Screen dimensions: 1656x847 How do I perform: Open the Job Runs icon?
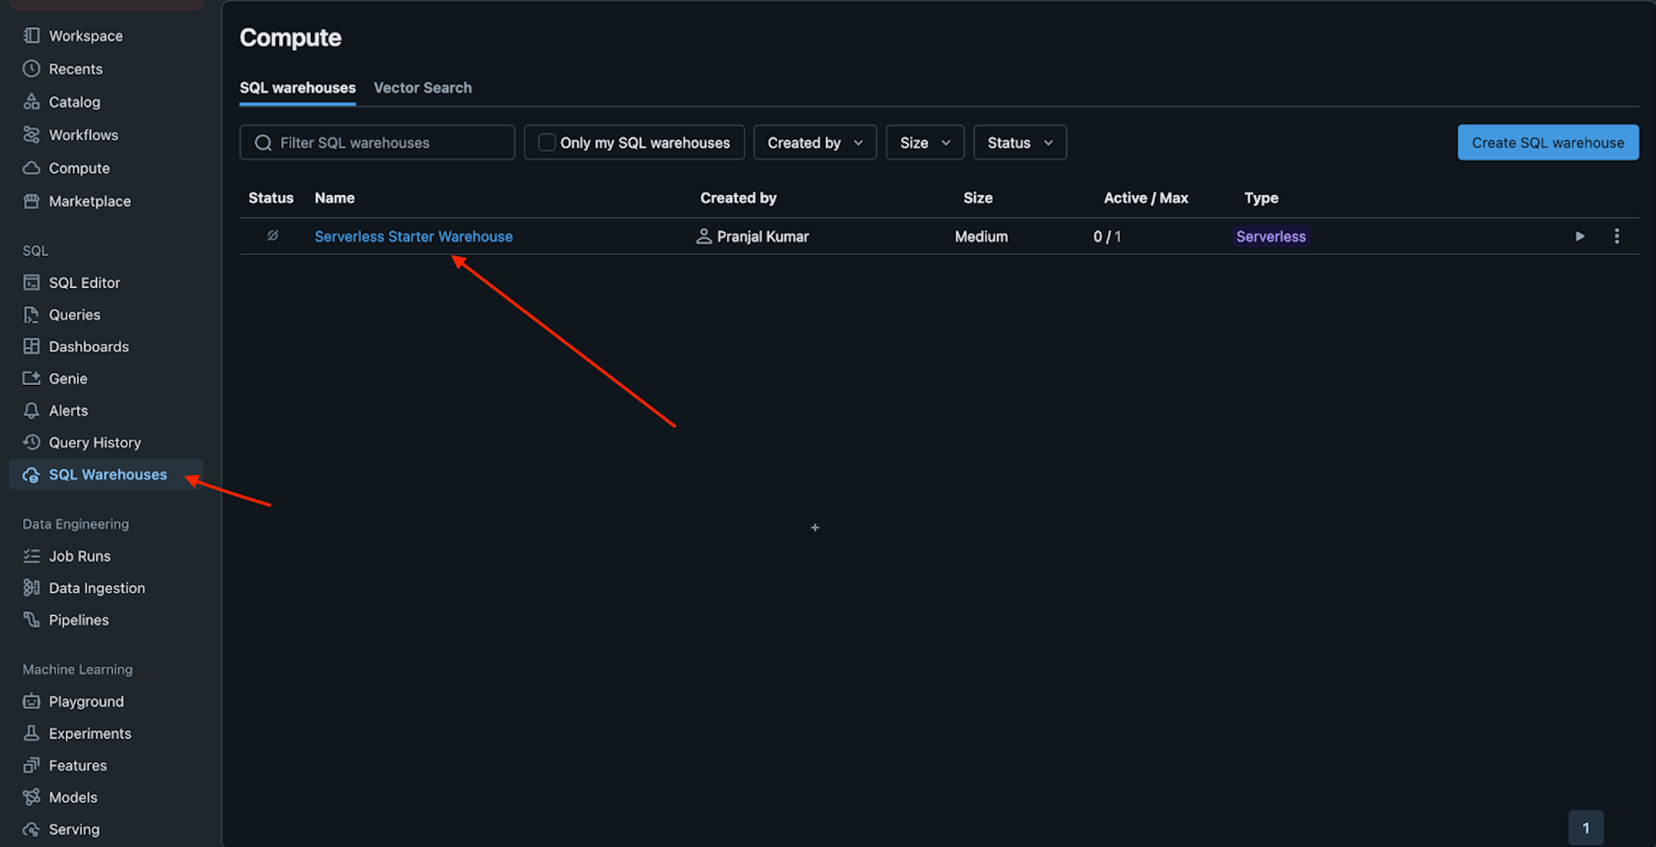(31, 556)
